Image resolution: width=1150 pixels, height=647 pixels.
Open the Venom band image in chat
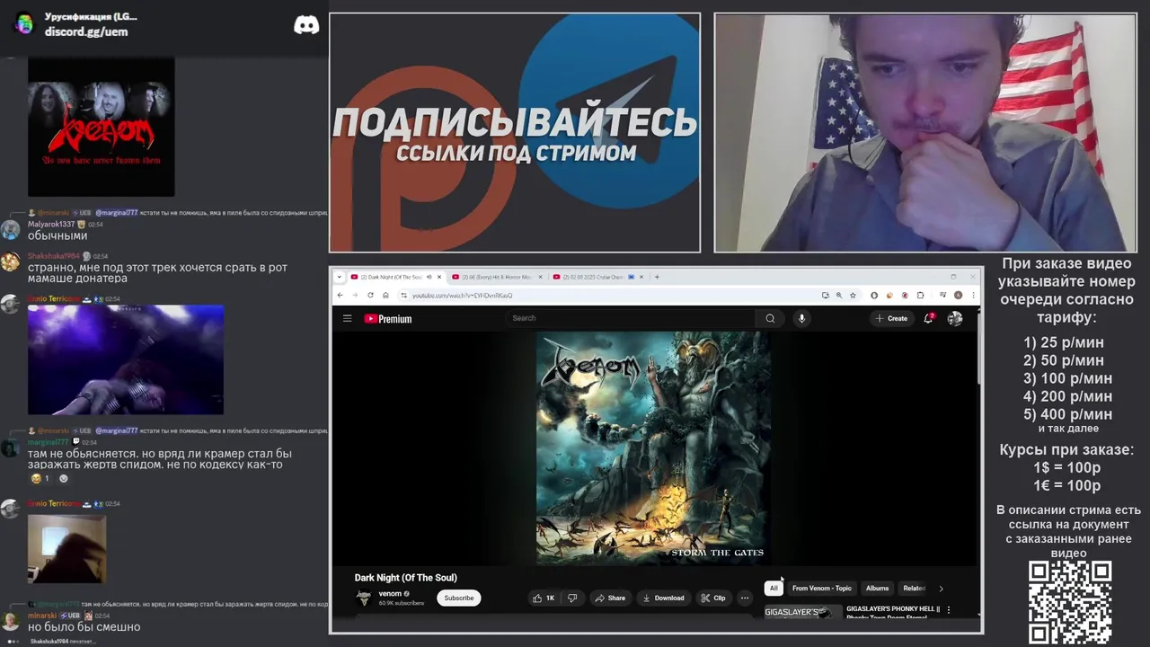[101, 128]
